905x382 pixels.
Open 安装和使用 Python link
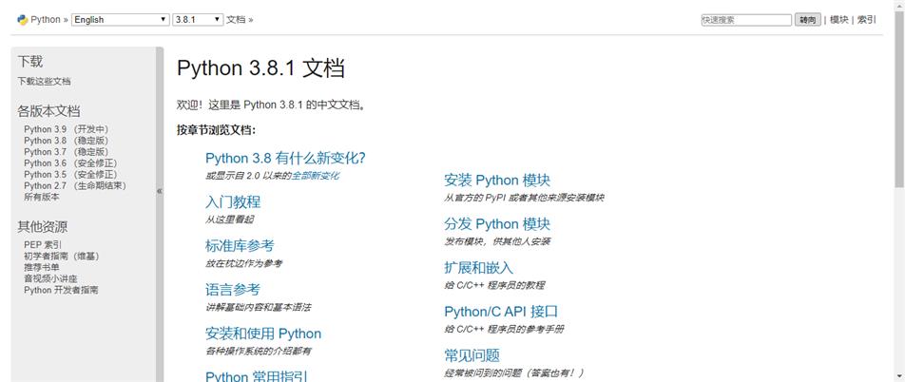pos(263,334)
